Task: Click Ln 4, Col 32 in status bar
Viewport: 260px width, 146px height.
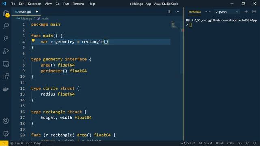Action: point(187,143)
